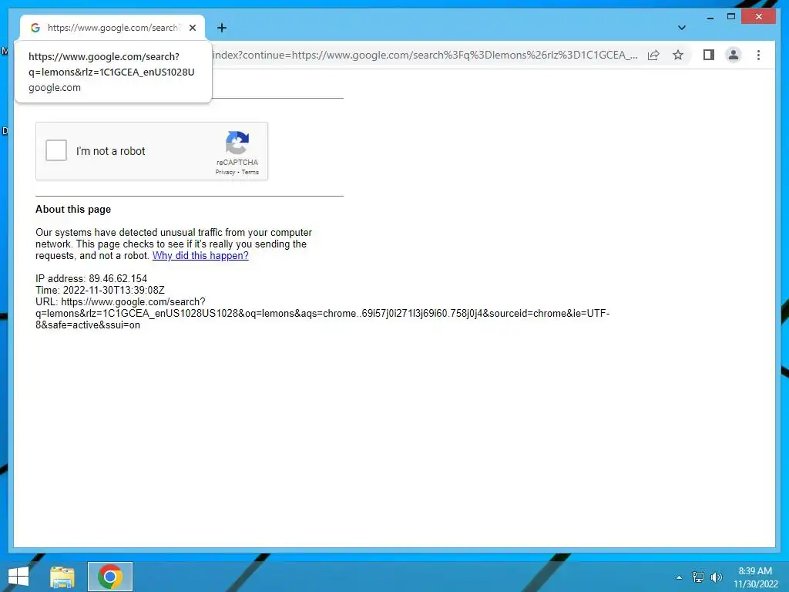The width and height of the screenshot is (789, 592).
Task: Click the share this page icon
Action: click(x=653, y=55)
